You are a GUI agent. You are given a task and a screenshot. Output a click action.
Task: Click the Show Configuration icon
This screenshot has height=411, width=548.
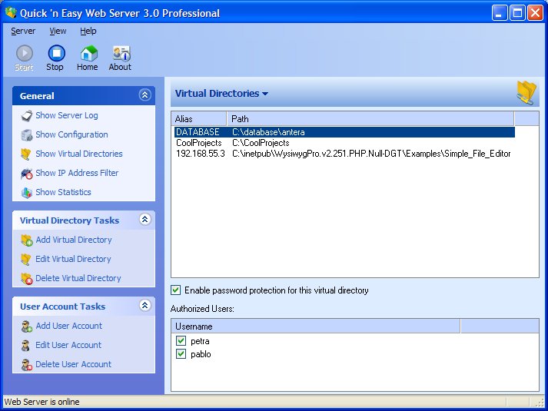click(27, 134)
